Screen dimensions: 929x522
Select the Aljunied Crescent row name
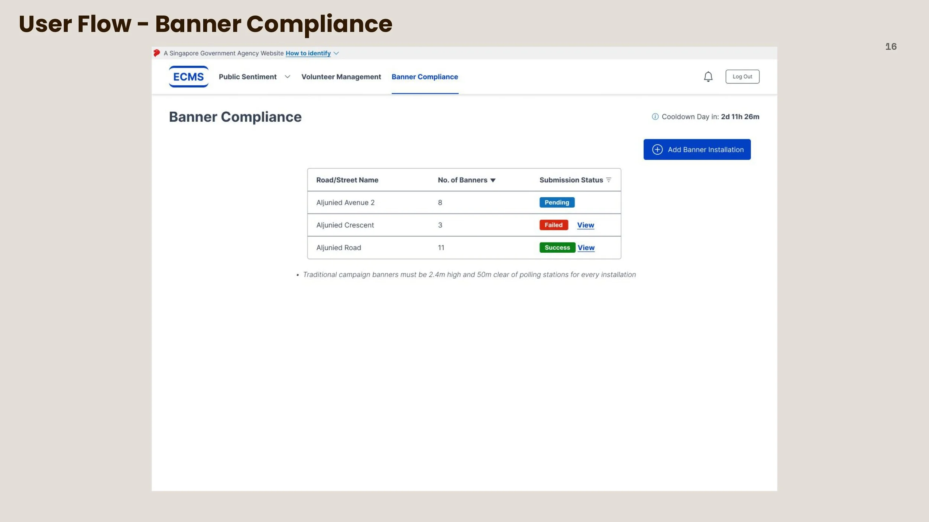[345, 225]
